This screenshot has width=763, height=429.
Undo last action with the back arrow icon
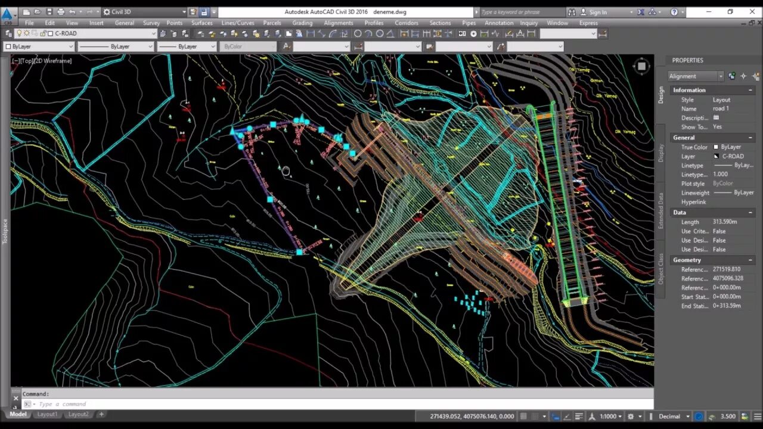pyautogui.click(x=72, y=12)
